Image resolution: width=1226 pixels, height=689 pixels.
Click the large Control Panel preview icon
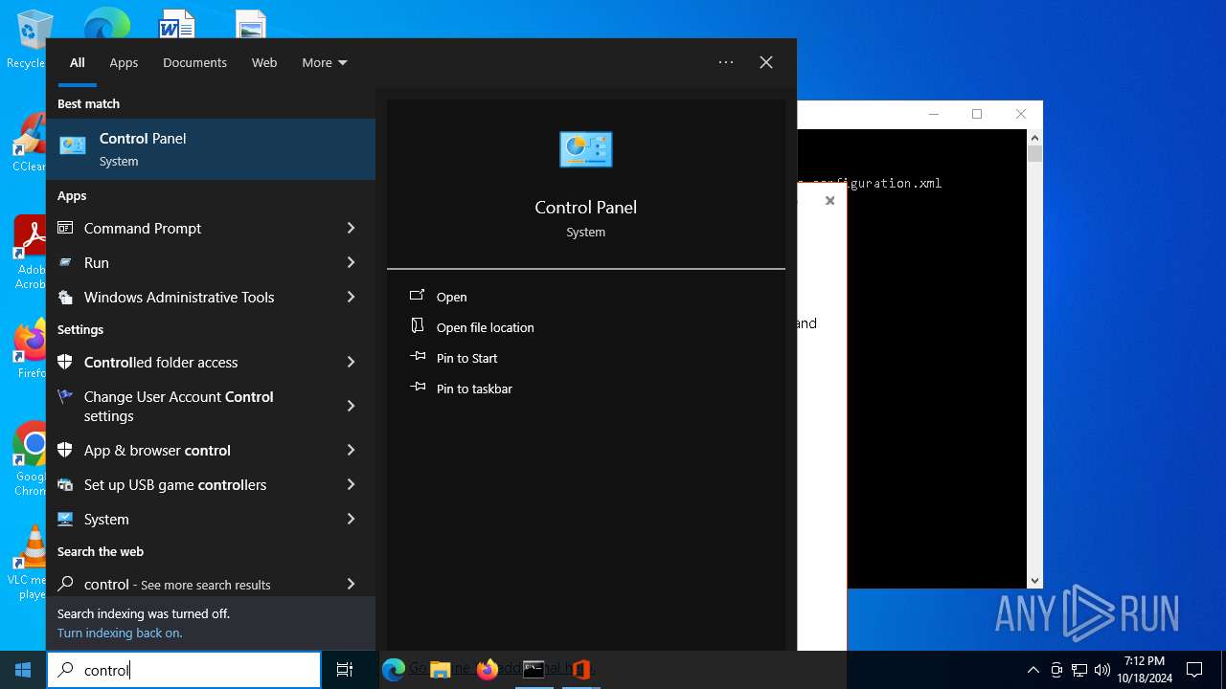pyautogui.click(x=585, y=149)
